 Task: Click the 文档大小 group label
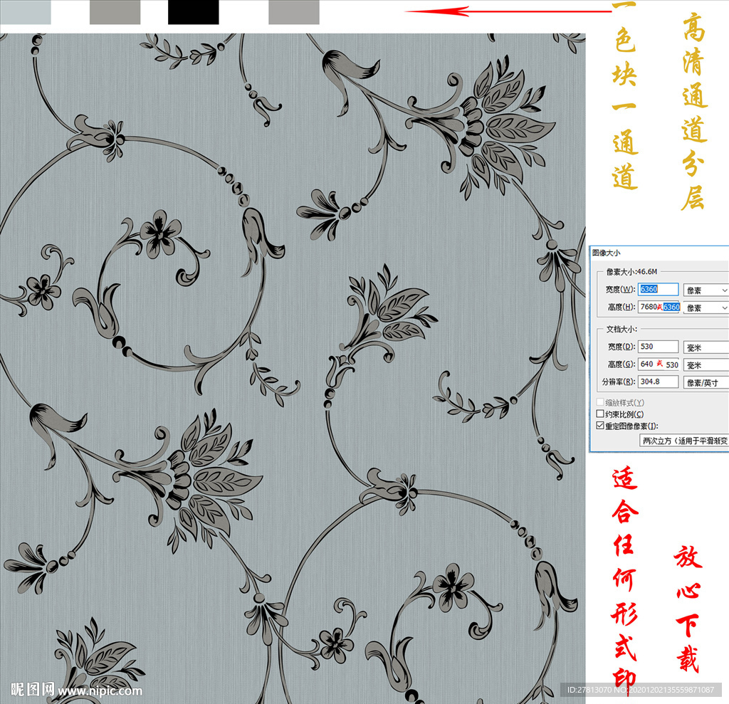[622, 329]
